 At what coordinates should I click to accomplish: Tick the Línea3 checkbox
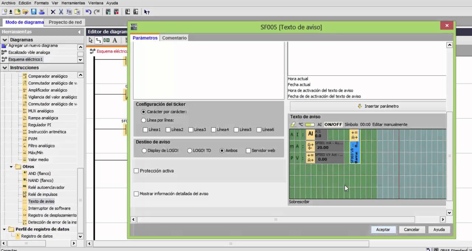point(191,130)
